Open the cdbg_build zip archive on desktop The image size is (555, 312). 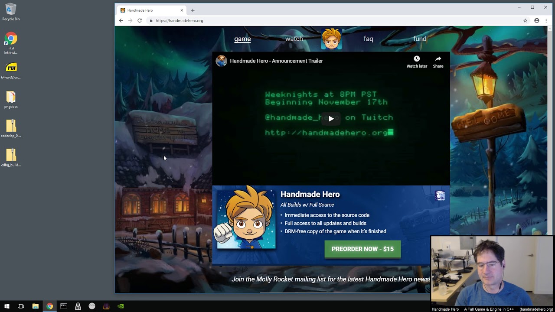(x=11, y=158)
